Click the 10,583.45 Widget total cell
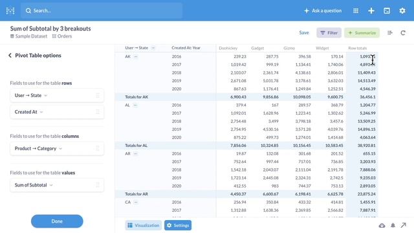Screen dimensions: 414x233 click(334, 146)
